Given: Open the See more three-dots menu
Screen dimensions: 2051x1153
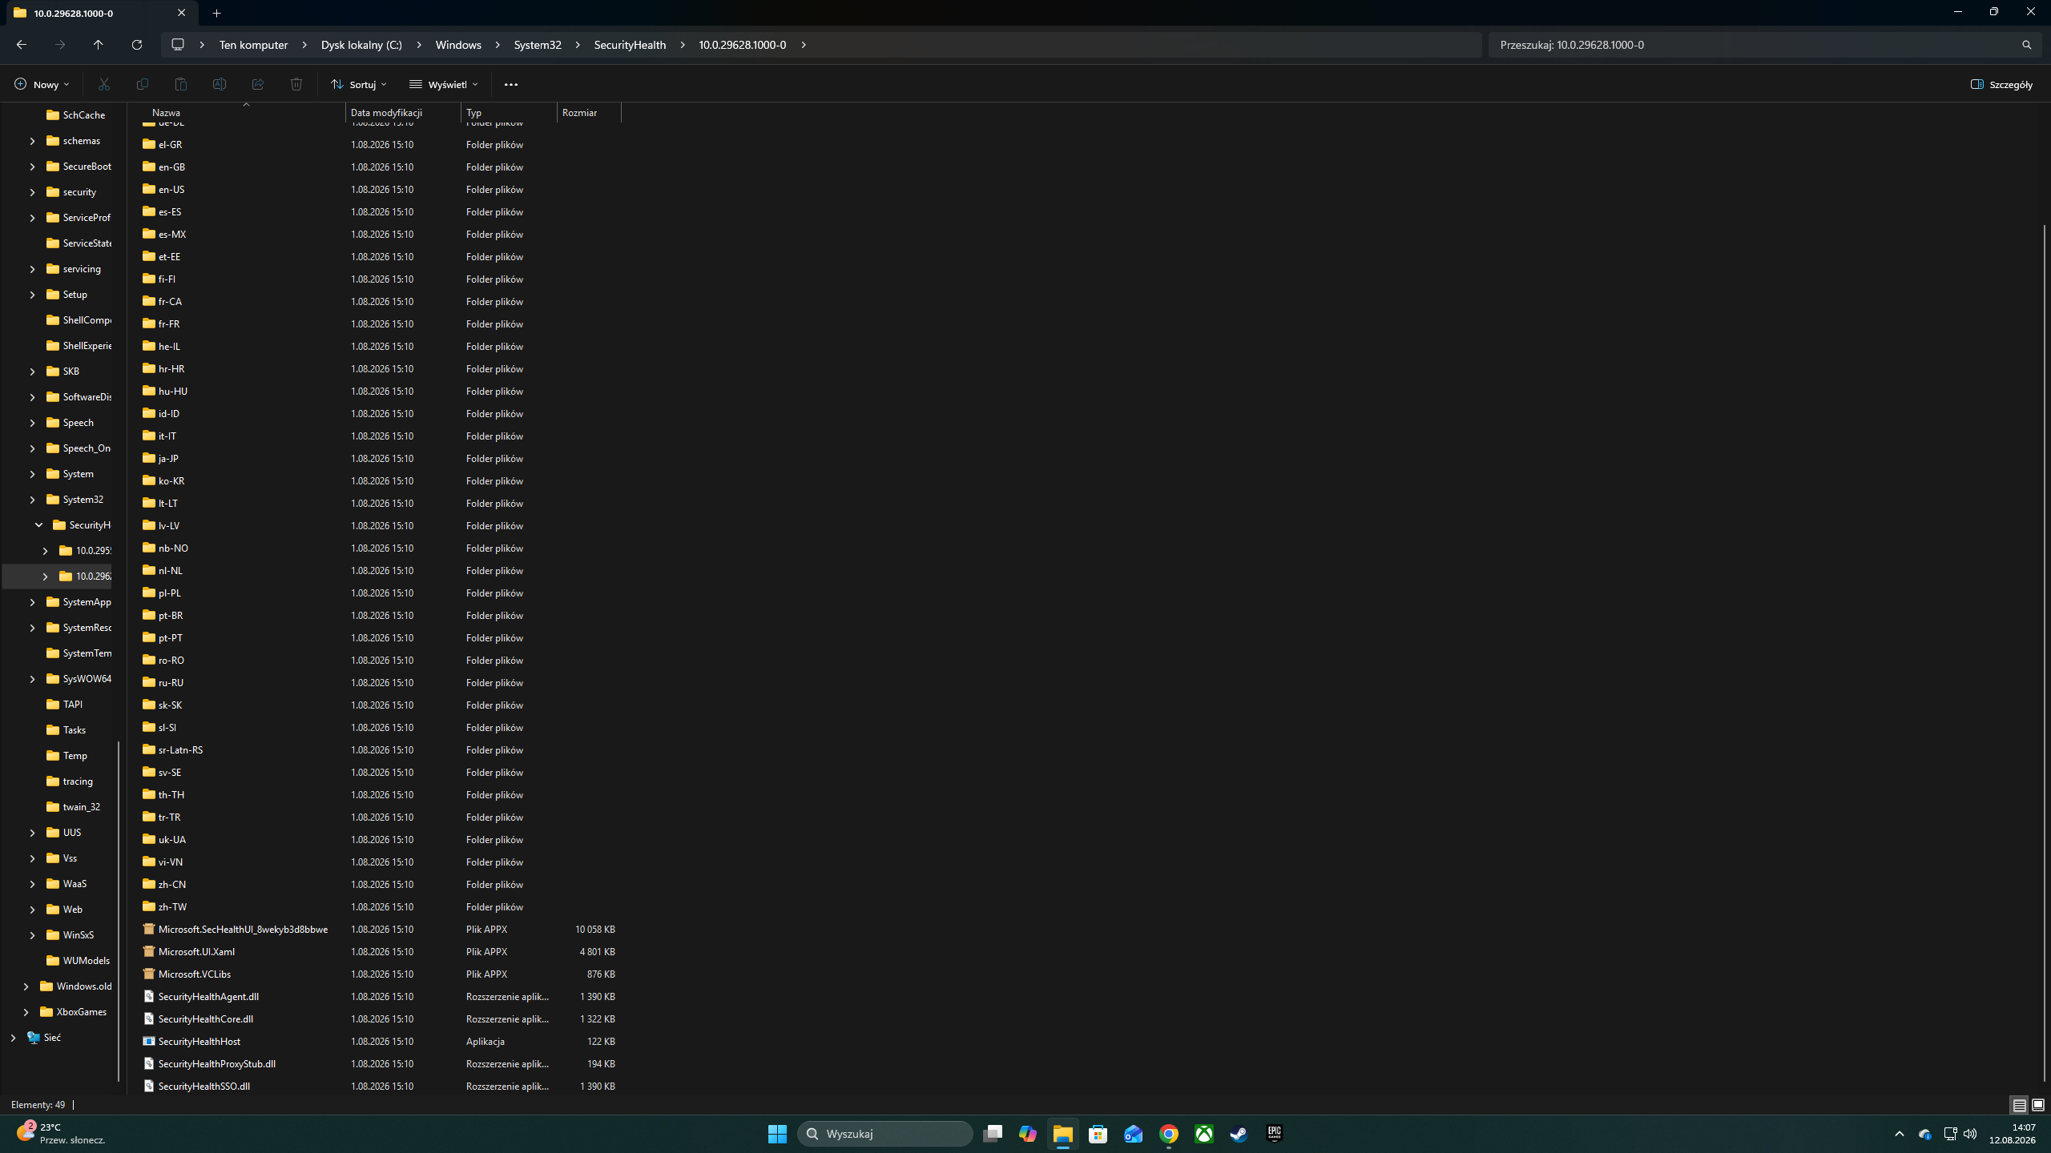Looking at the screenshot, I should point(511,84).
